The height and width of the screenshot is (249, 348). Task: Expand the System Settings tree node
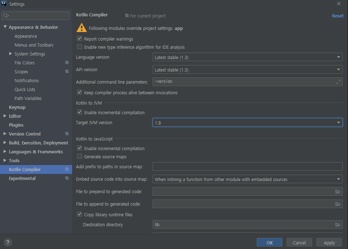pos(10,54)
